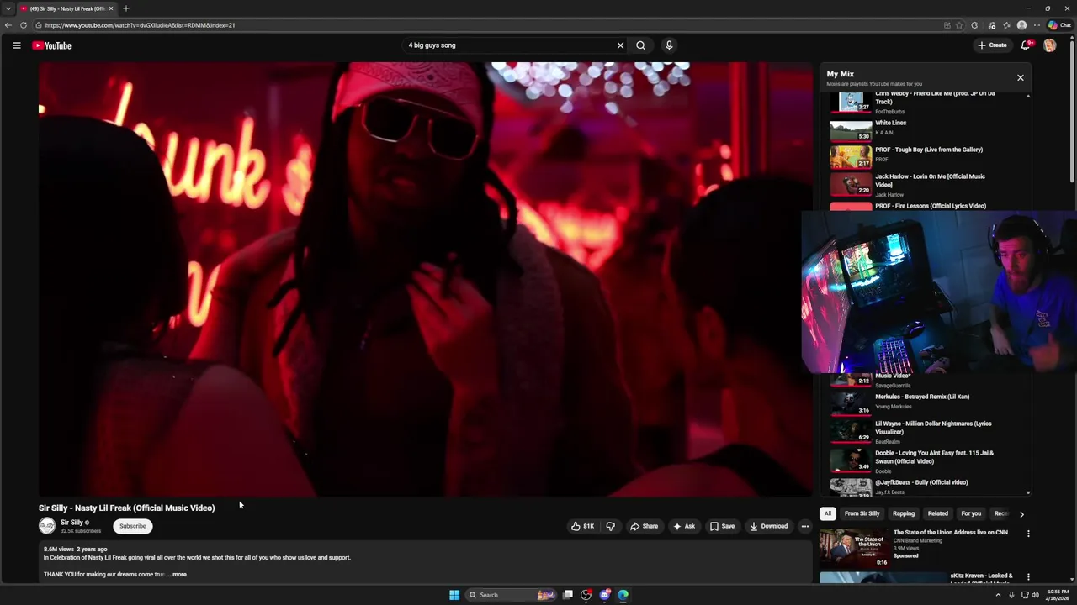This screenshot has height=605, width=1077.
Task: Click the browser back arrow
Action: coord(8,25)
